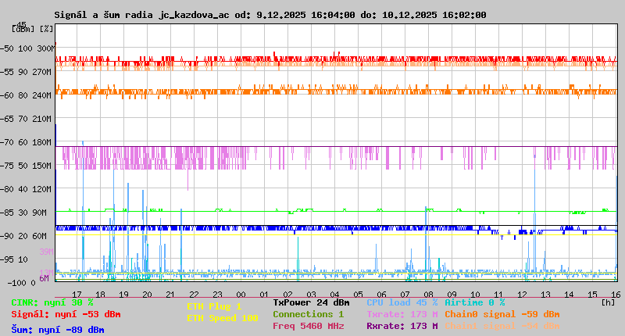Click the 'Connections 1' legend label
This screenshot has width=625, height=336.
tap(308, 314)
